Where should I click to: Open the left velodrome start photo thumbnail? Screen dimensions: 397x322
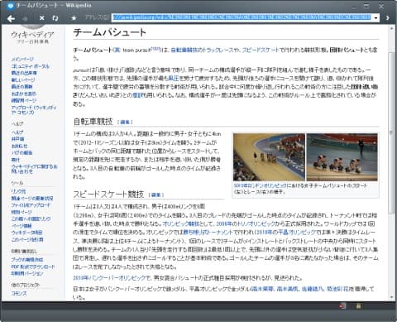coord(269,157)
